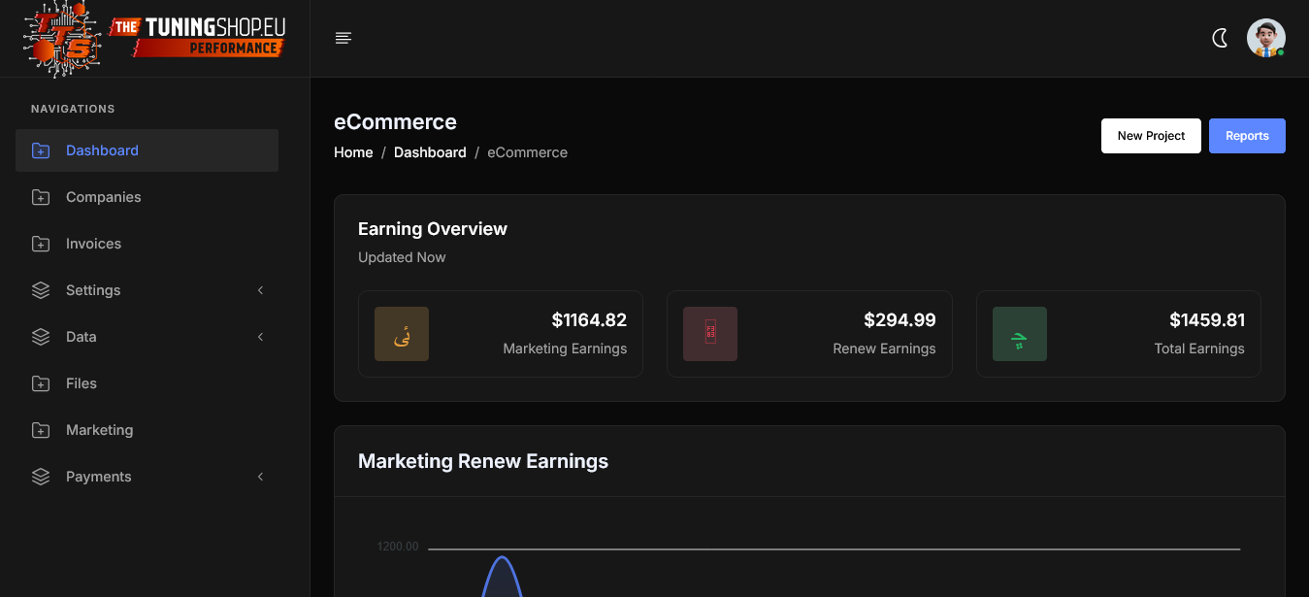The width and height of the screenshot is (1309, 597).
Task: Click the folder icon beside Invoices
Action: (x=41, y=244)
